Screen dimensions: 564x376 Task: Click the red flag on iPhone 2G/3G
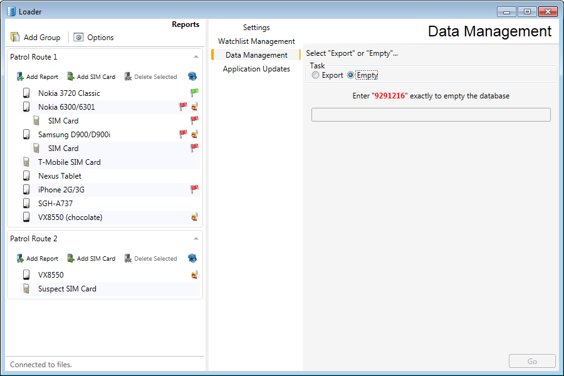coord(194,189)
